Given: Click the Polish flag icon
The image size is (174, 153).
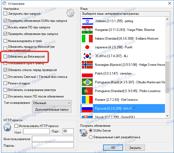Looking at the screenshot, I should (87, 73).
